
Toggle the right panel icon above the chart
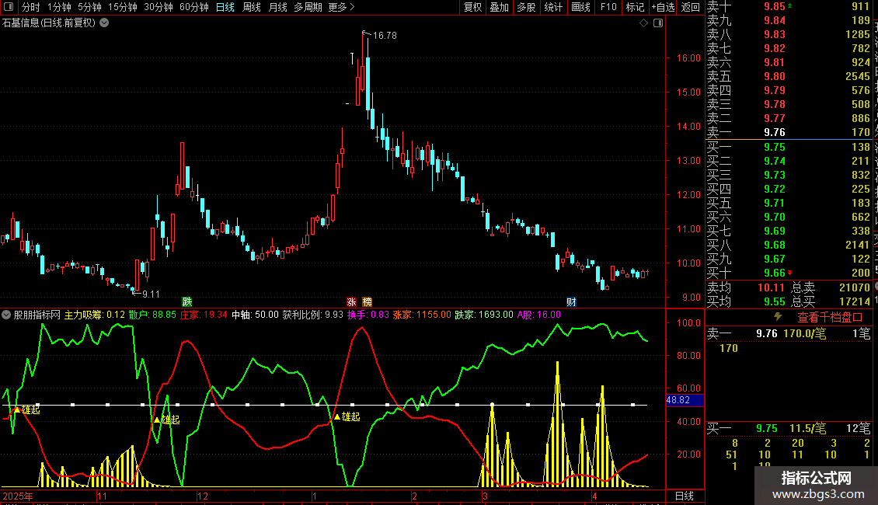[658, 23]
